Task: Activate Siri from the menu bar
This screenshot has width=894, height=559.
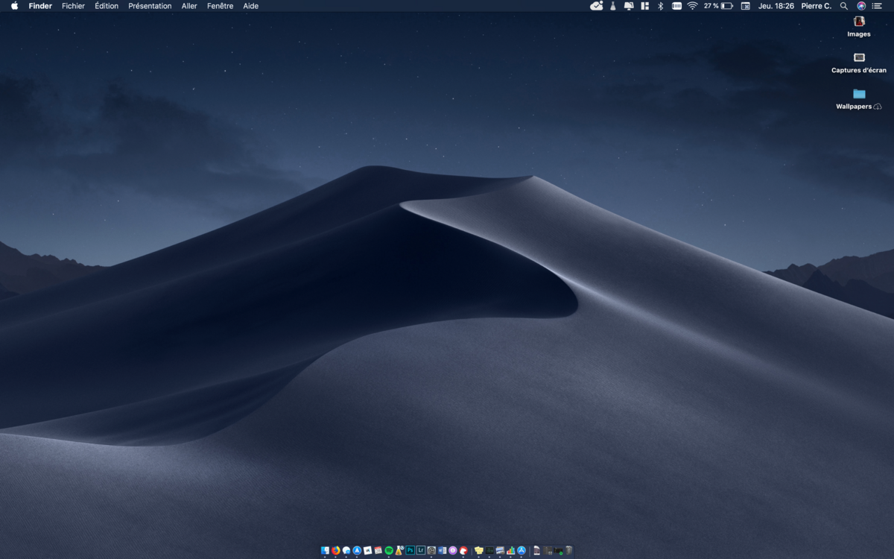Action: pos(861,6)
